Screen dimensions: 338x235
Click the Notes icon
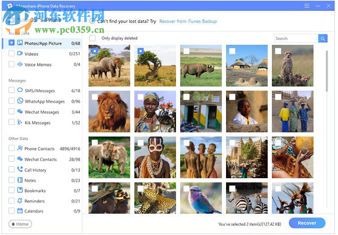20,180
